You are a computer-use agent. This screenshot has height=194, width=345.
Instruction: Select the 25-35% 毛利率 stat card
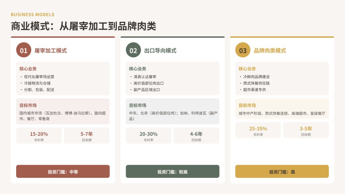tap(258, 130)
